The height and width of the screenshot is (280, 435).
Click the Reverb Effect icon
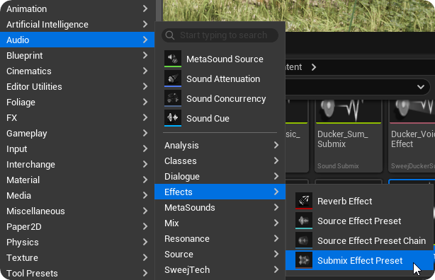[x=304, y=201]
